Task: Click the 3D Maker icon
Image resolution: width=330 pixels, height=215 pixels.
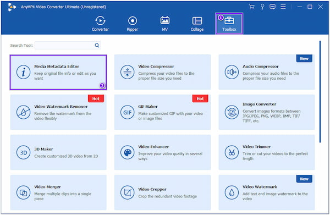Action: [x=23, y=152]
